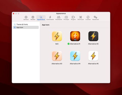Go to the Plugins tab
Viewport: 122px width, 95px height.
point(73,18)
